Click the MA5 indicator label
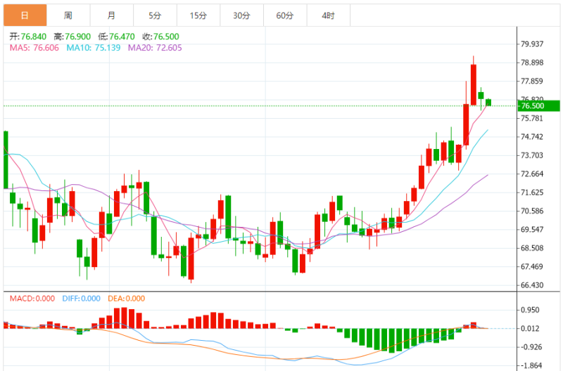This screenshot has width=563, height=371. point(34,48)
